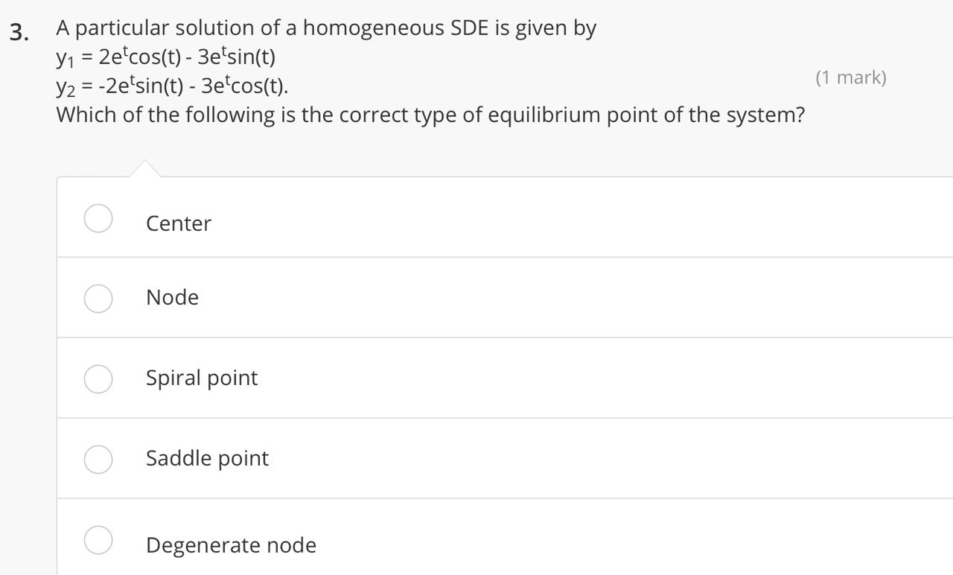Click the equation for y1
Screen dimensions: 953x575
[x=165, y=55]
